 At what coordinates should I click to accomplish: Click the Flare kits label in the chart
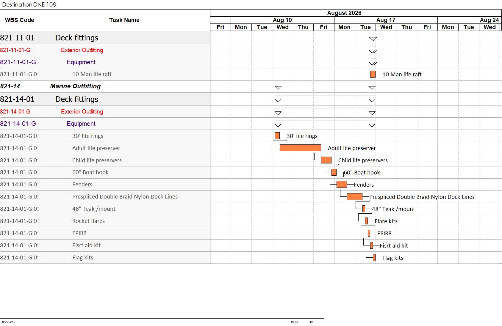pos(386,221)
